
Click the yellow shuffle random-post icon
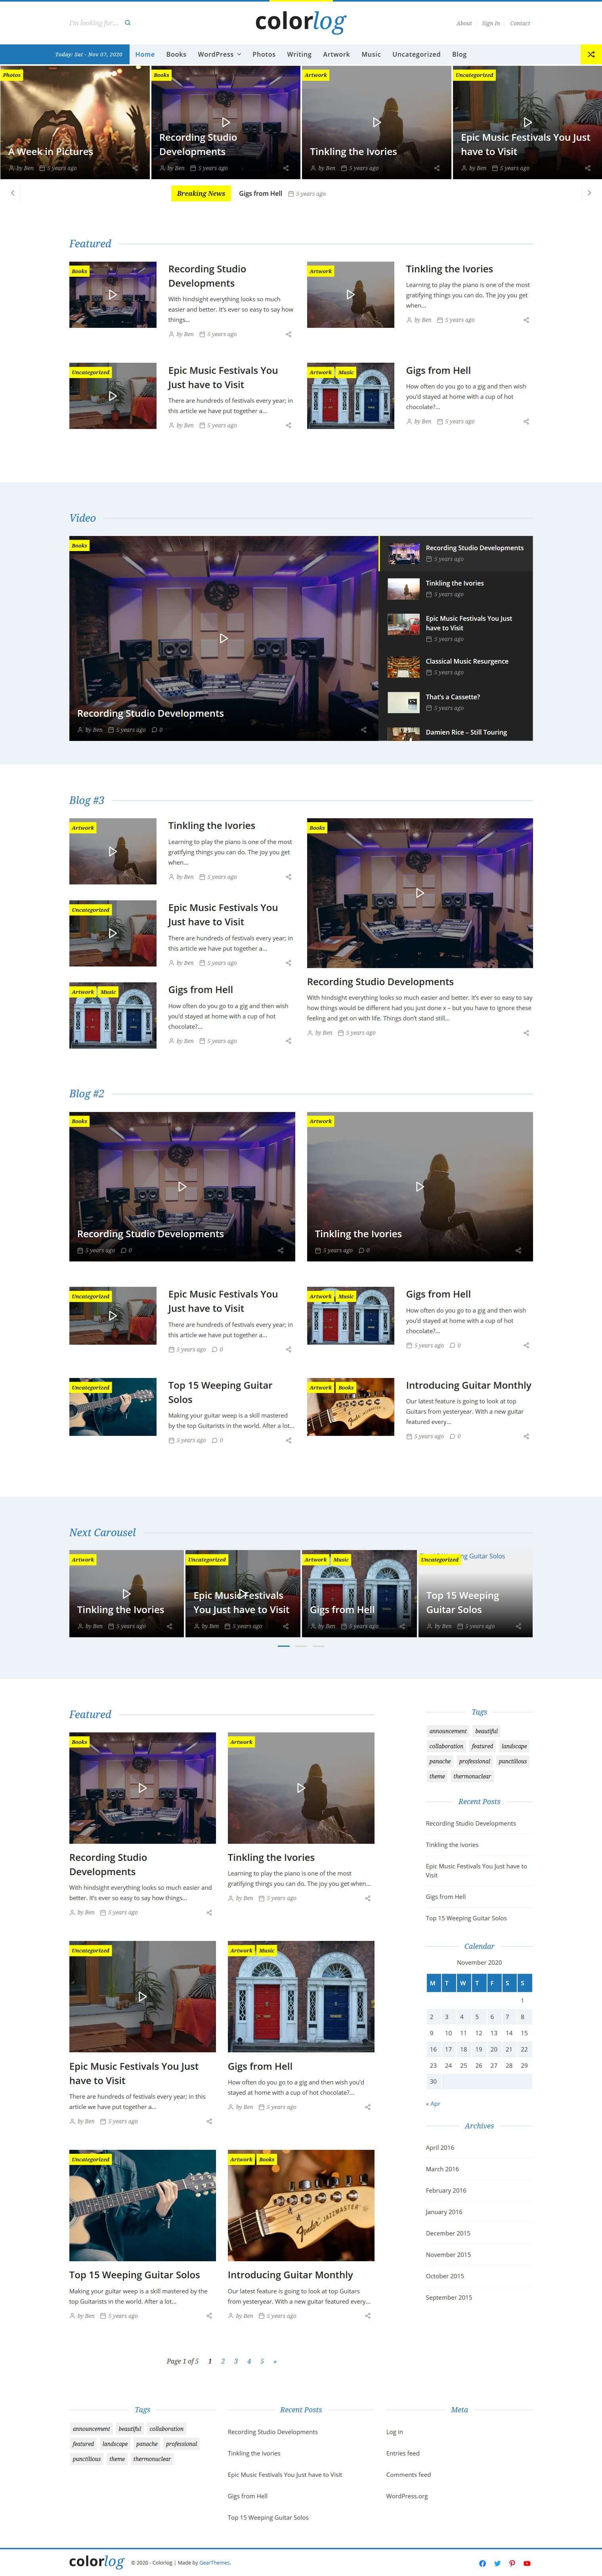tap(590, 54)
